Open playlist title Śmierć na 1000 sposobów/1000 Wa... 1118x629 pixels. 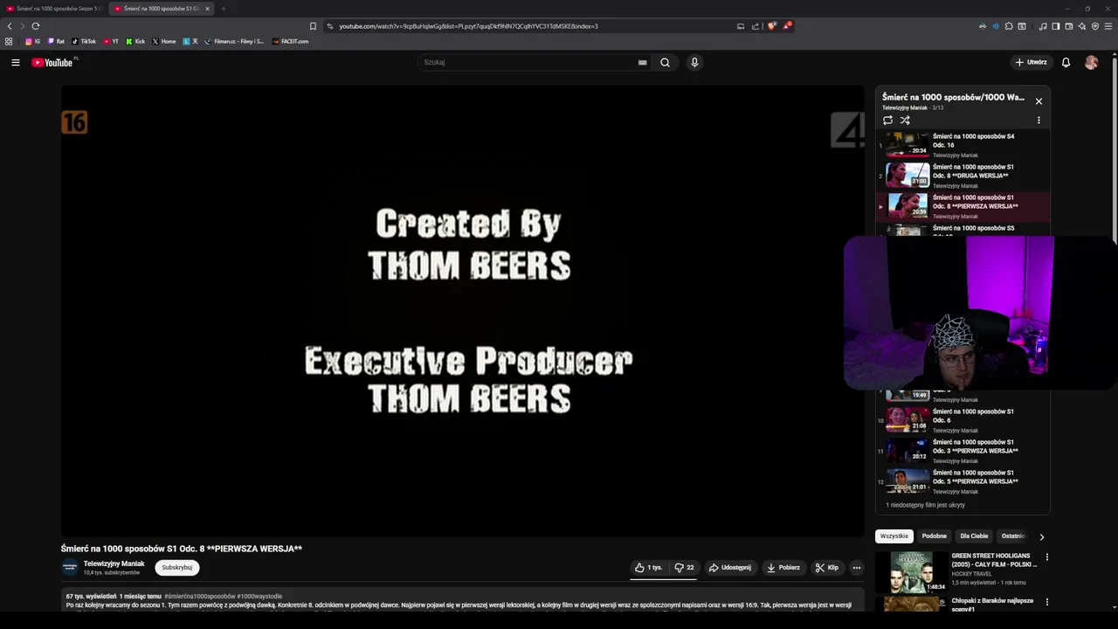[x=953, y=97]
